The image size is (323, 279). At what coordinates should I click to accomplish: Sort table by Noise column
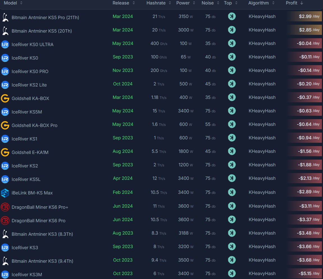click(210, 3)
